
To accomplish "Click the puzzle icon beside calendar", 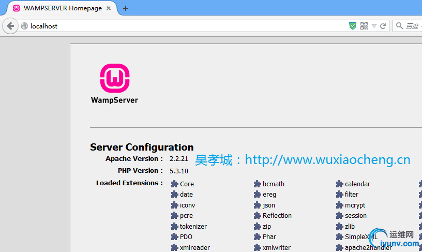I will [x=340, y=184].
